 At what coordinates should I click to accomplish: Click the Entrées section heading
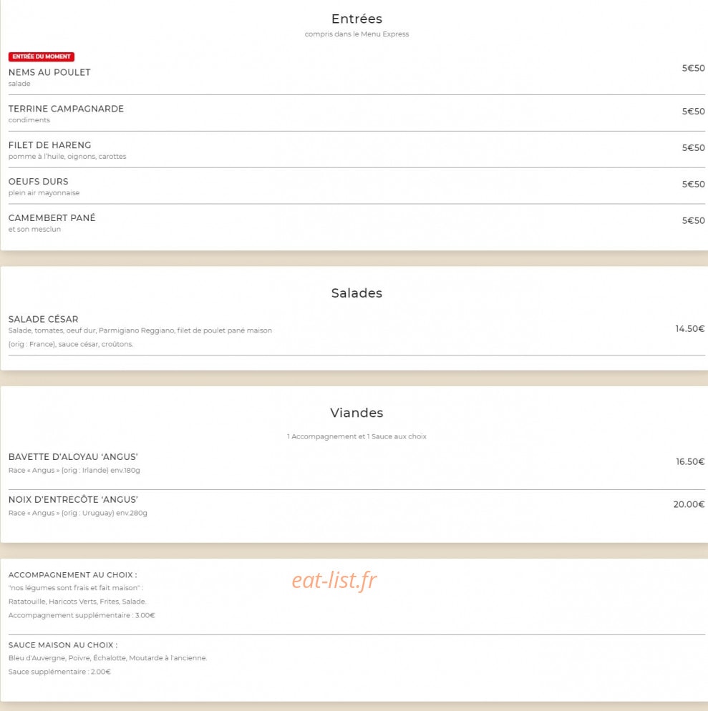point(357,19)
